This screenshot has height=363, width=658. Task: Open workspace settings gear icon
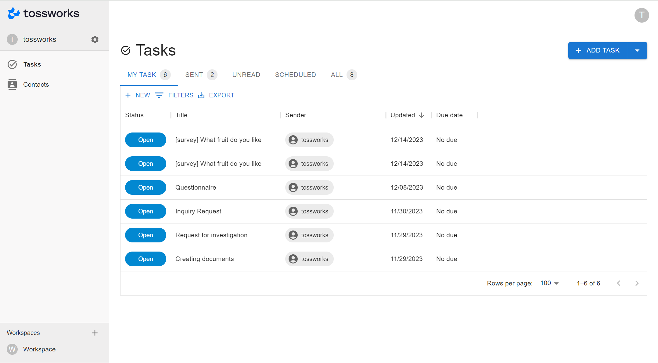[95, 39]
